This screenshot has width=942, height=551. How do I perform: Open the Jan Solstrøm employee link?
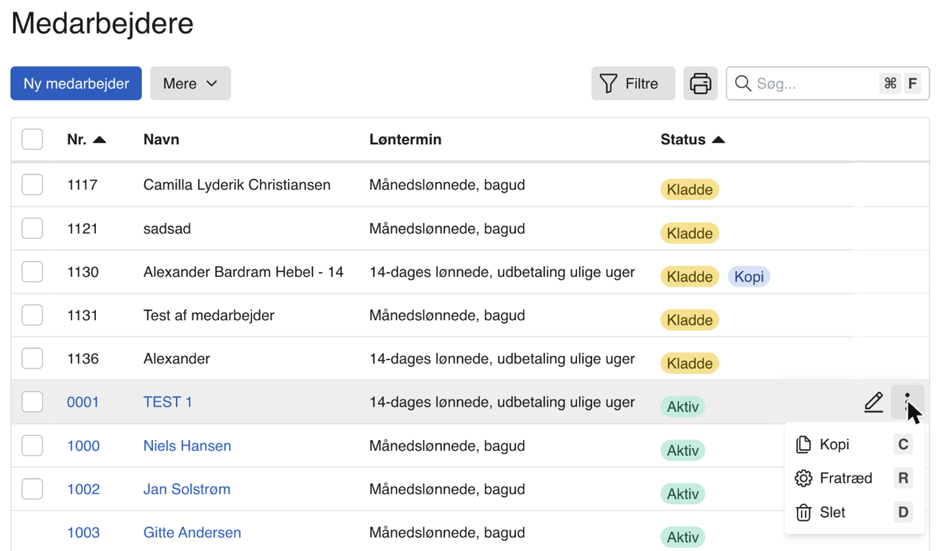pyautogui.click(x=187, y=489)
